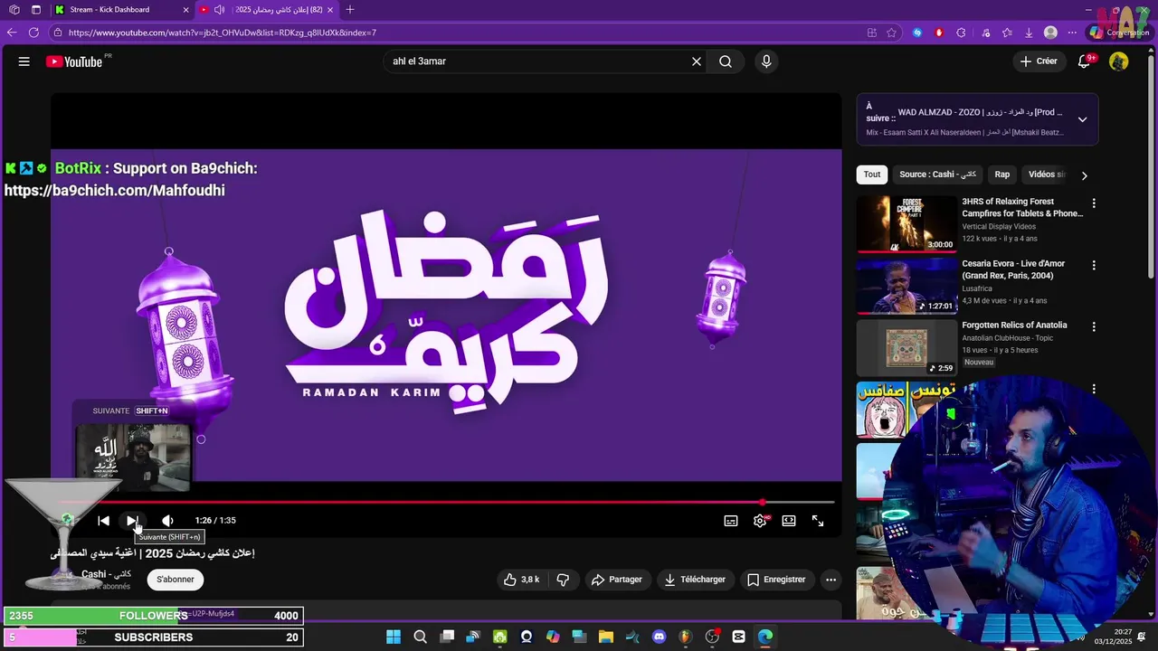Open Cesaria Evora Live d'Amor thumbnail
1158x651 pixels.
coord(906,286)
